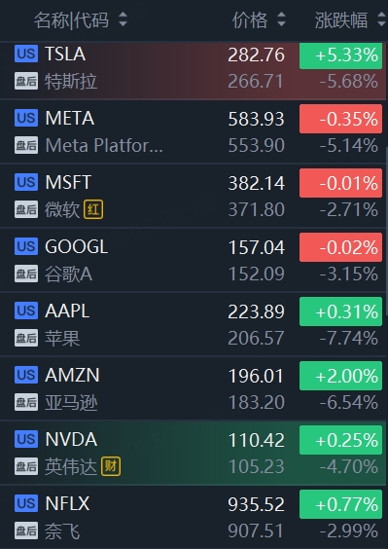Click the US badge beside NVDA
The image size is (388, 549).
26,439
